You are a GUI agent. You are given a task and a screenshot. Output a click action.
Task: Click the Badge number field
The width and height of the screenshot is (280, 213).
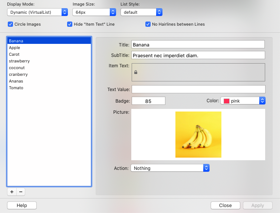click(148, 101)
